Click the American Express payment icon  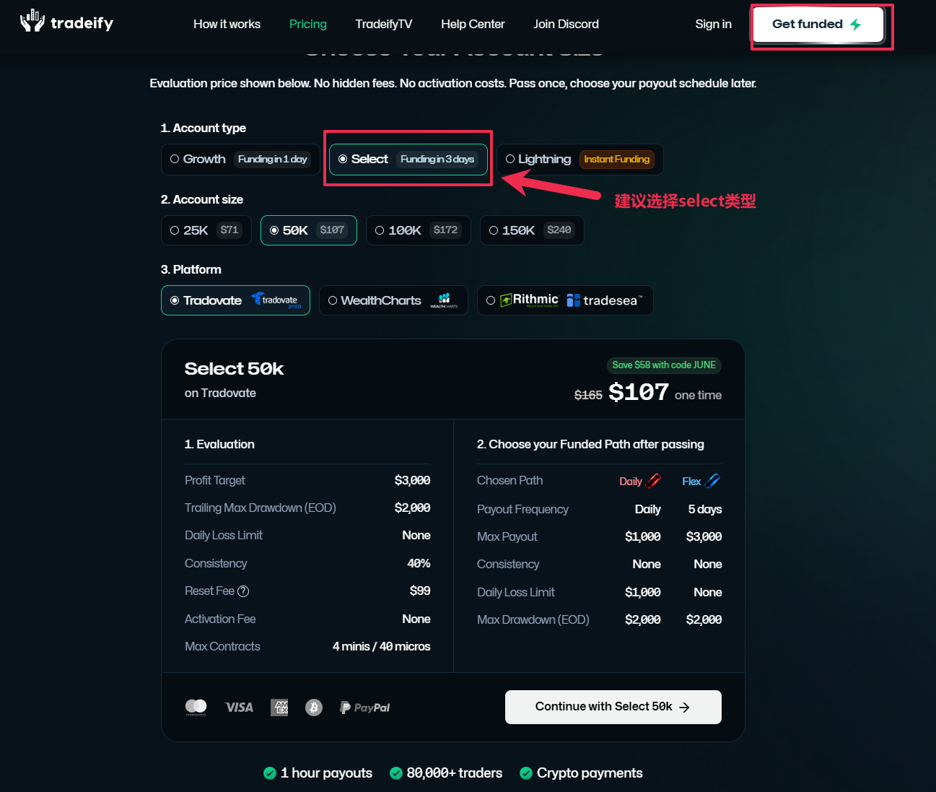point(279,708)
